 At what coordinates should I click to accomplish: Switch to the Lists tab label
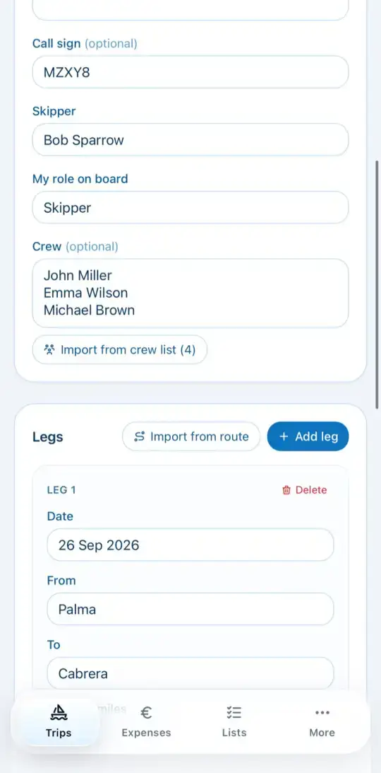pyautogui.click(x=234, y=733)
